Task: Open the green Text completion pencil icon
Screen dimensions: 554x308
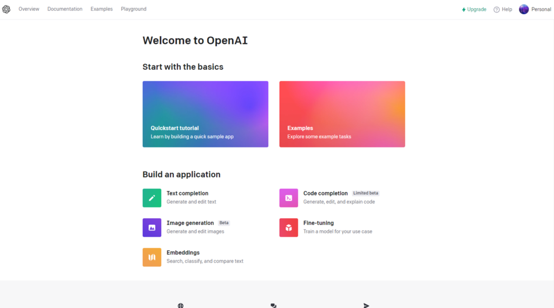Action: (152, 198)
